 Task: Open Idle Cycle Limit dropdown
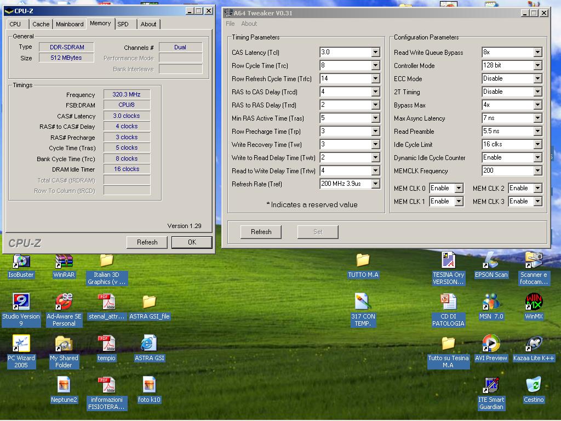tap(537, 145)
